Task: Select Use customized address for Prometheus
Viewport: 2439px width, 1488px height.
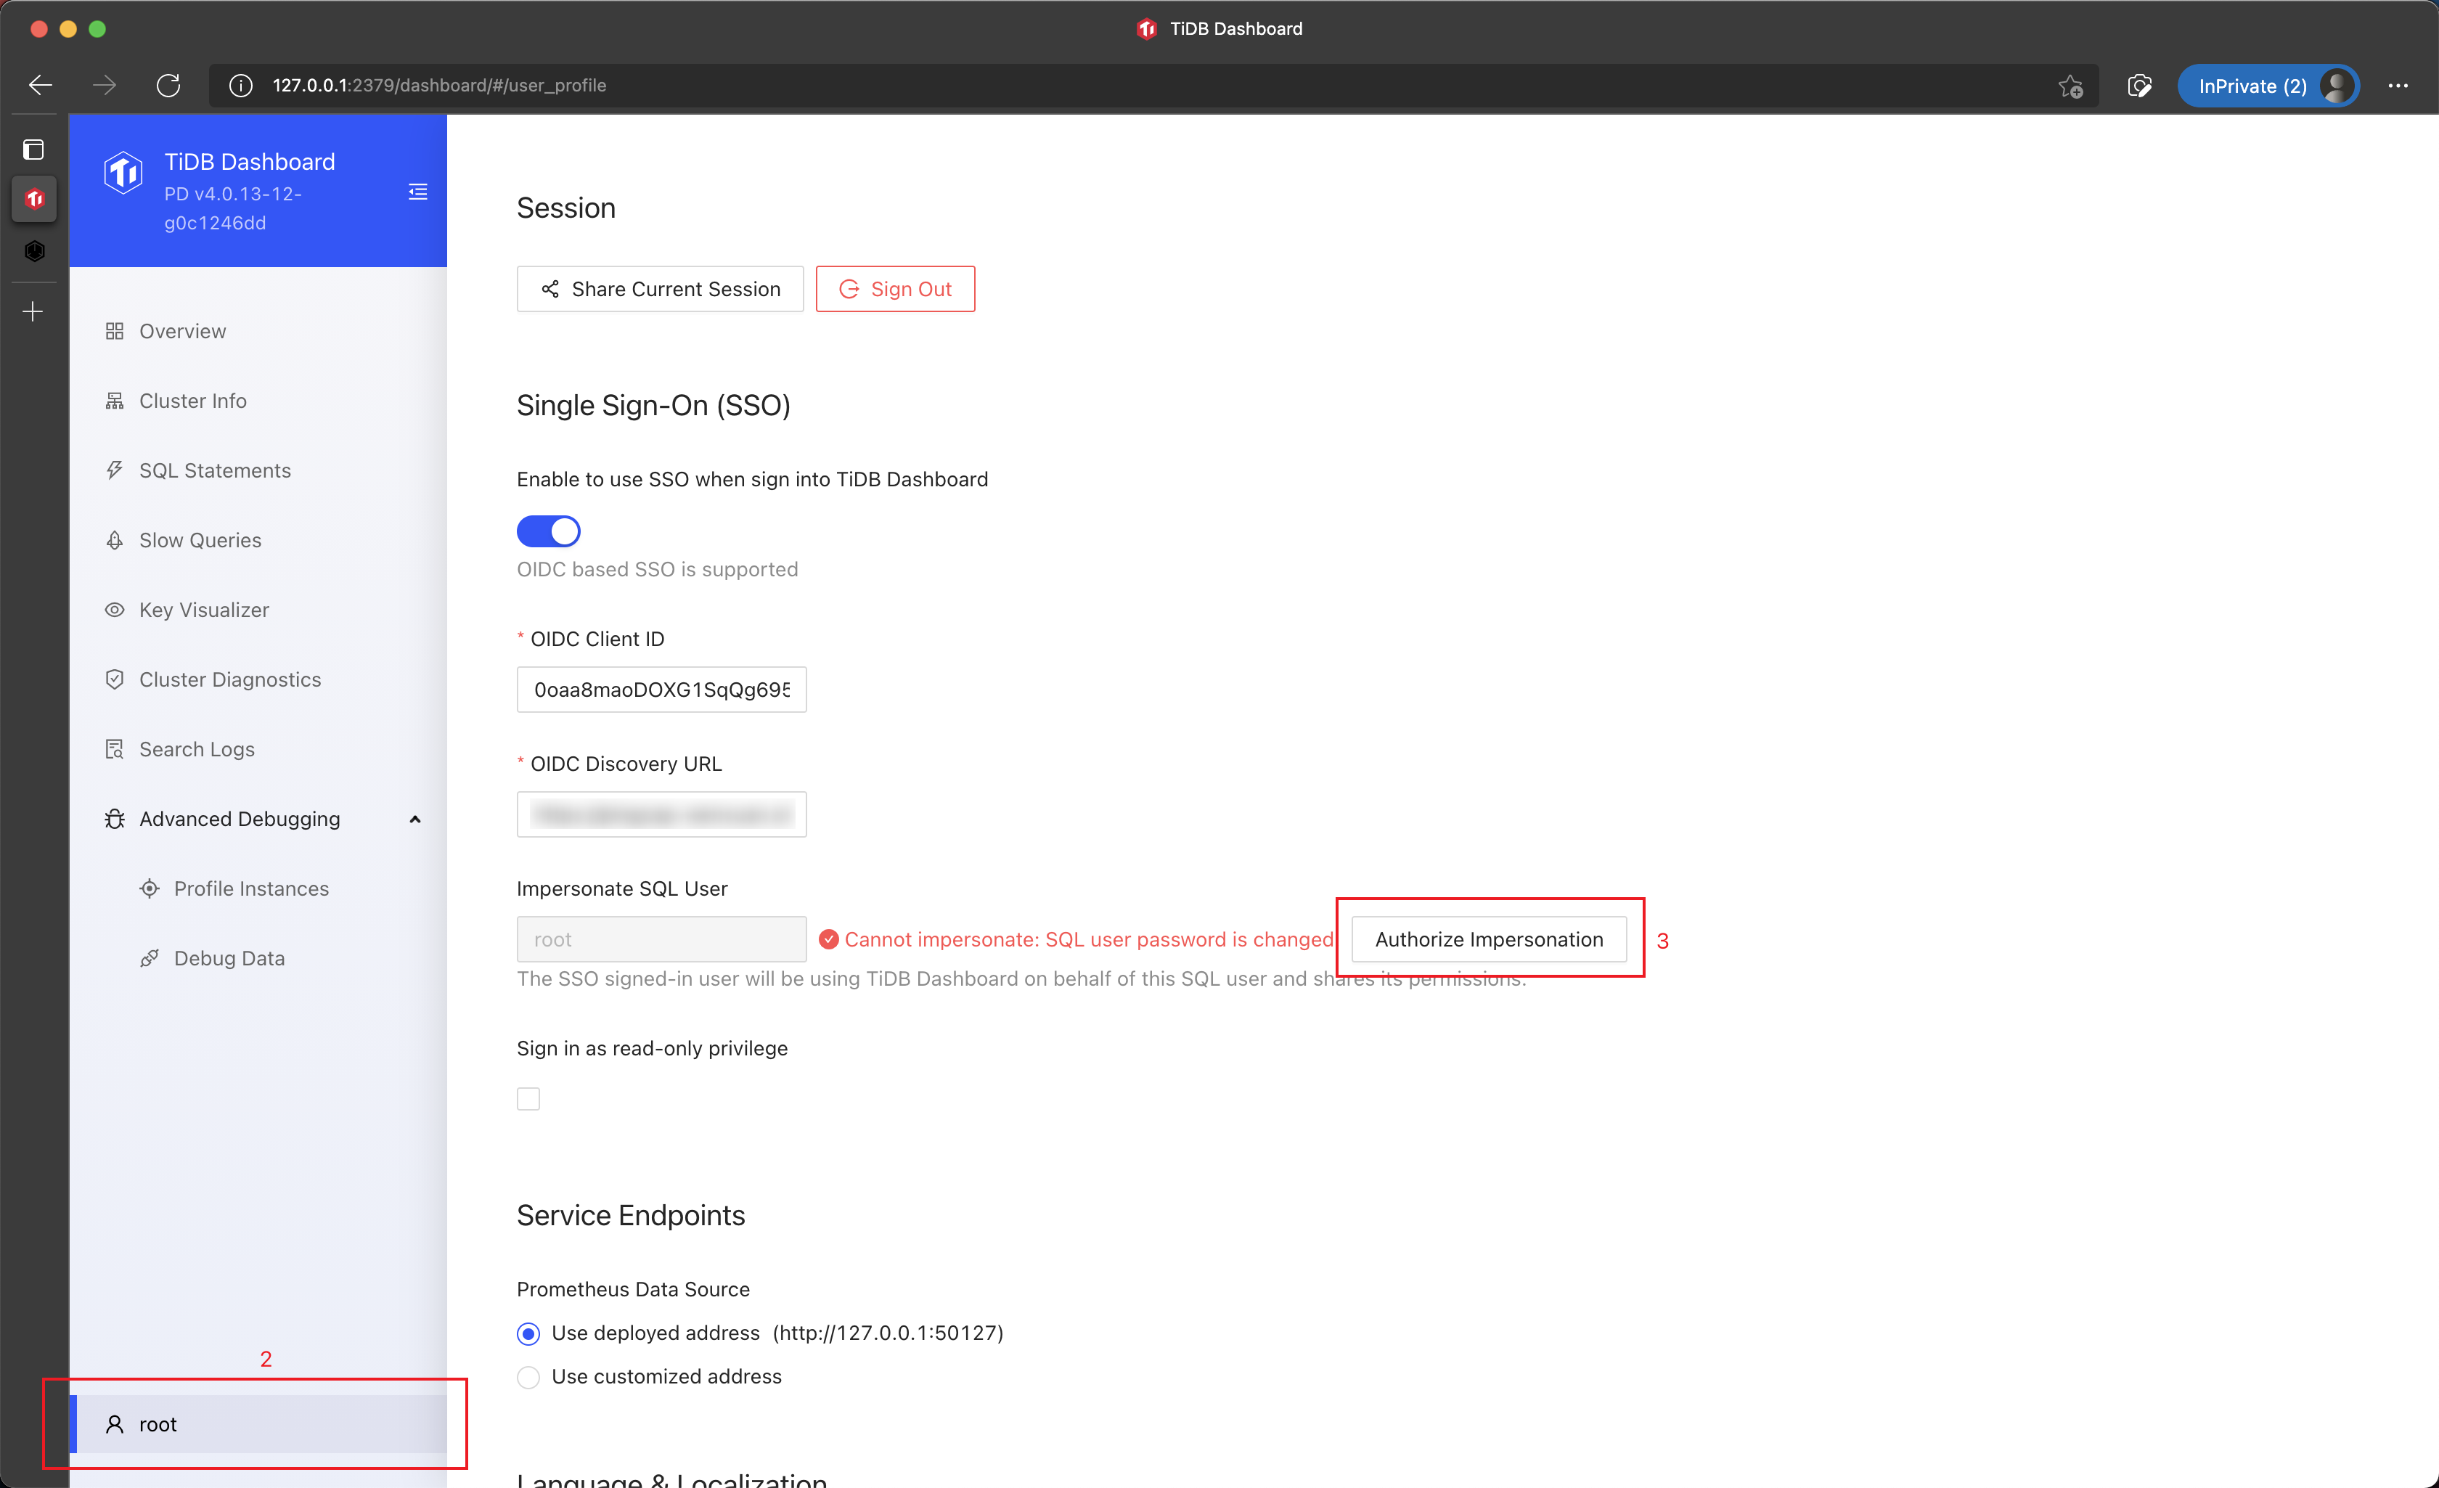Action: [x=528, y=1376]
